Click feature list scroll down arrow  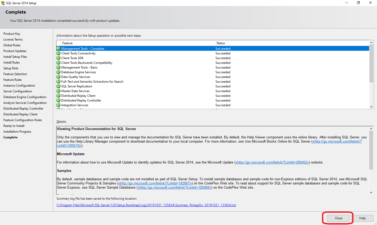tap(371, 106)
